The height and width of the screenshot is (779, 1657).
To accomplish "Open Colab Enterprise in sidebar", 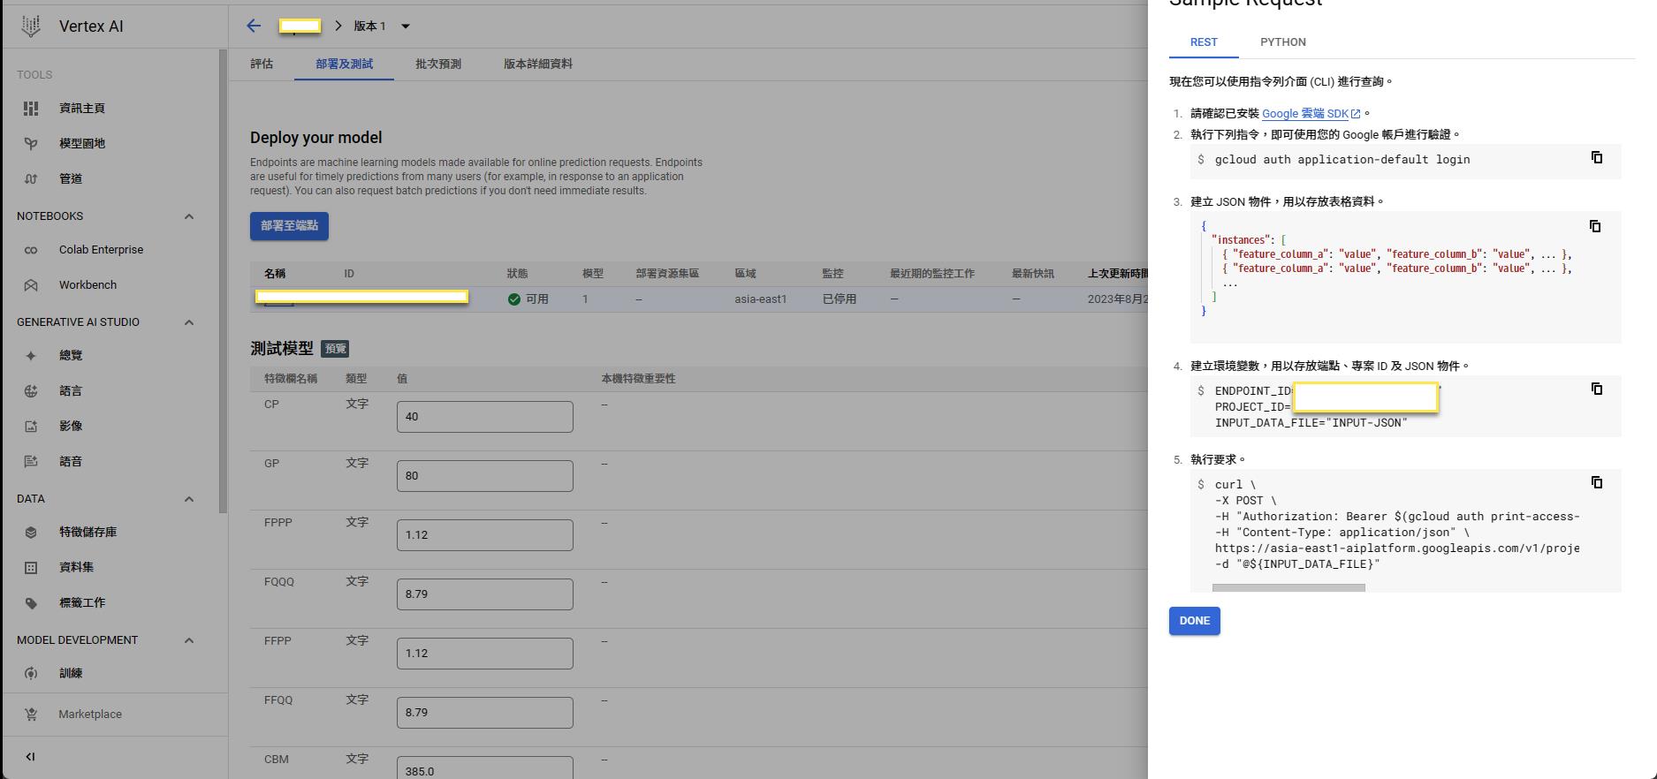I will click(101, 250).
